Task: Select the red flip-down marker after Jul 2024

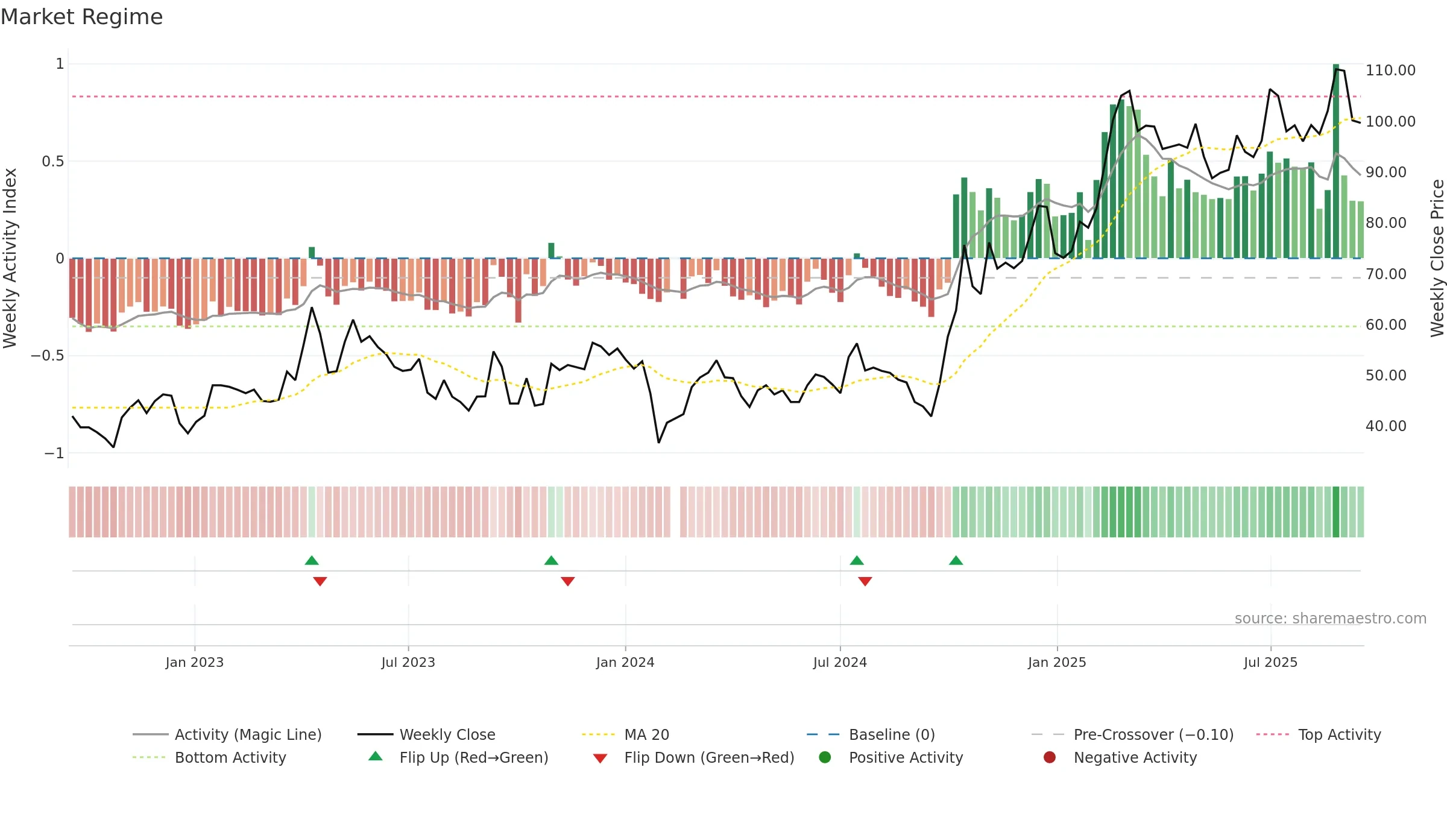Action: click(865, 581)
